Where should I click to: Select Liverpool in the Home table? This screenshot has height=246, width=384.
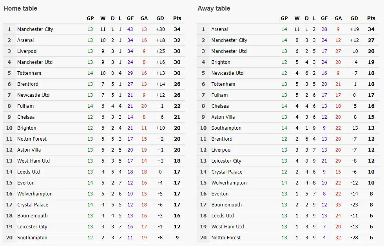coord(26,51)
